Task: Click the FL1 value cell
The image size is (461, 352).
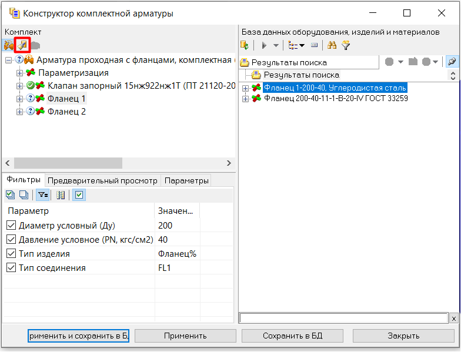Action: point(177,268)
